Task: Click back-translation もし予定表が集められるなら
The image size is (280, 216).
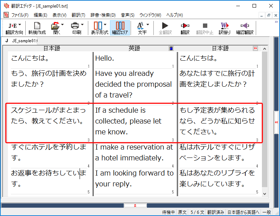Action: (x=217, y=121)
